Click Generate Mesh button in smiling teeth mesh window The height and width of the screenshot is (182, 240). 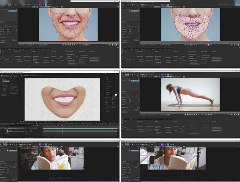point(72,63)
